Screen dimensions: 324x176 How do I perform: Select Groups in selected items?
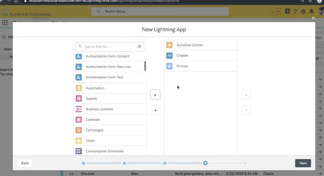(201, 66)
